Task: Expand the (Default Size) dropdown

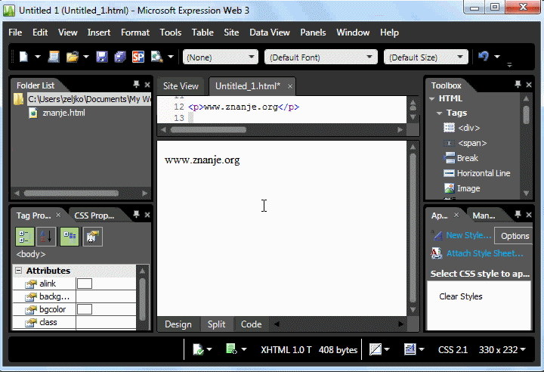Action: (x=426, y=57)
